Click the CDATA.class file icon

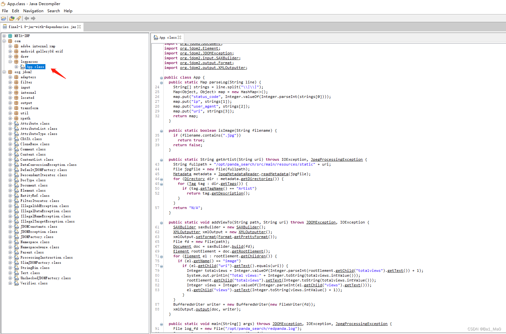pyautogui.click(x=16, y=139)
